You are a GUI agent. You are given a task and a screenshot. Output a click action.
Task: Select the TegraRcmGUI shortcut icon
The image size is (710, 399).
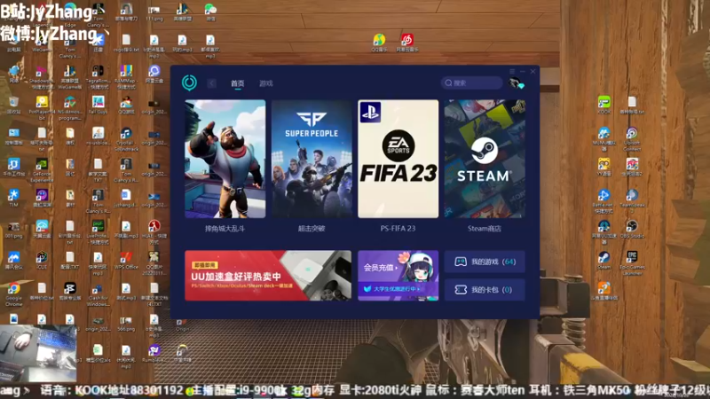click(x=98, y=77)
